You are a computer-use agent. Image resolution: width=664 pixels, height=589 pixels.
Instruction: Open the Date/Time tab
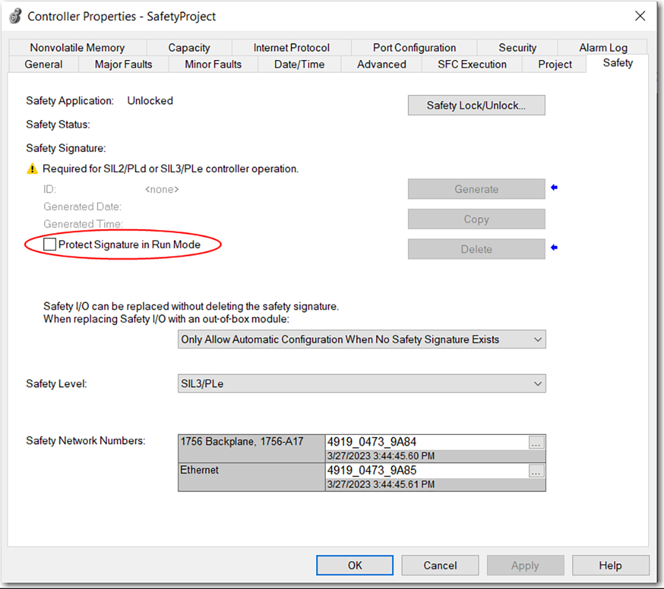[x=300, y=65]
